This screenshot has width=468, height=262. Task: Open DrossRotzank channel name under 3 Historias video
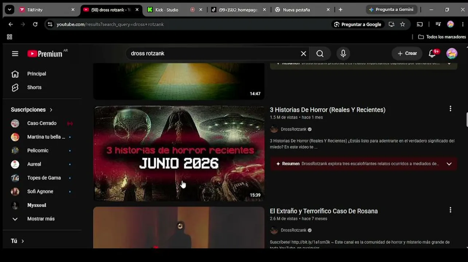(293, 129)
